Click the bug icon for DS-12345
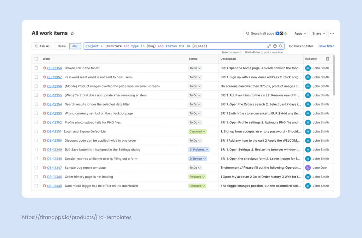362x238 pixels. pyautogui.click(x=45, y=186)
